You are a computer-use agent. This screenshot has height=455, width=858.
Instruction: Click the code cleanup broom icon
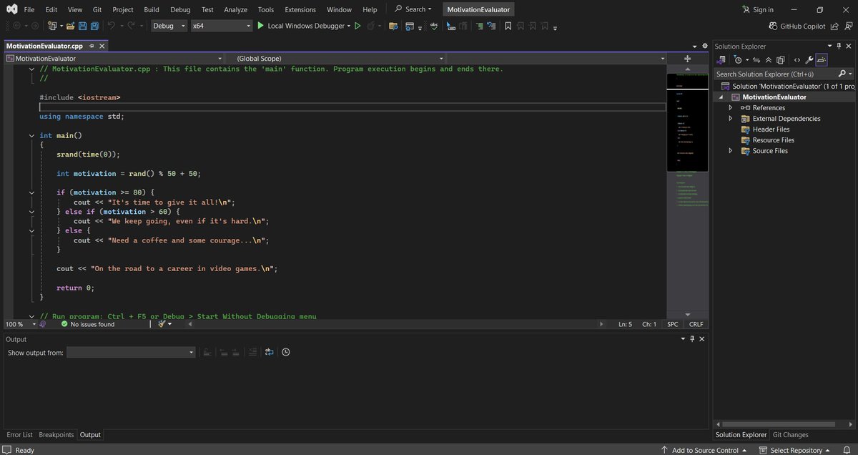point(162,324)
